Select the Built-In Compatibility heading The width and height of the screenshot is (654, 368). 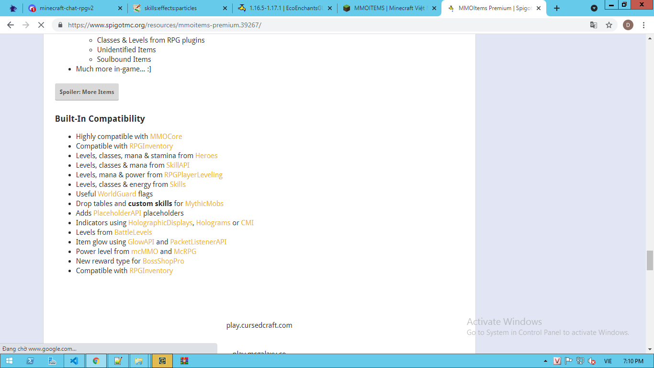click(x=100, y=119)
